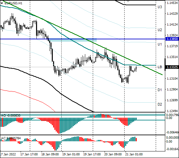
Task: Click the 1.12904 price scale value
Action: [172, 89]
